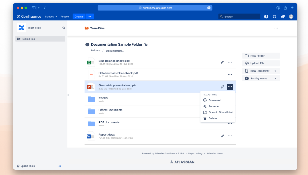308x175 pixels.
Task: Star the Team Files space
Action: pyautogui.click(x=64, y=28)
